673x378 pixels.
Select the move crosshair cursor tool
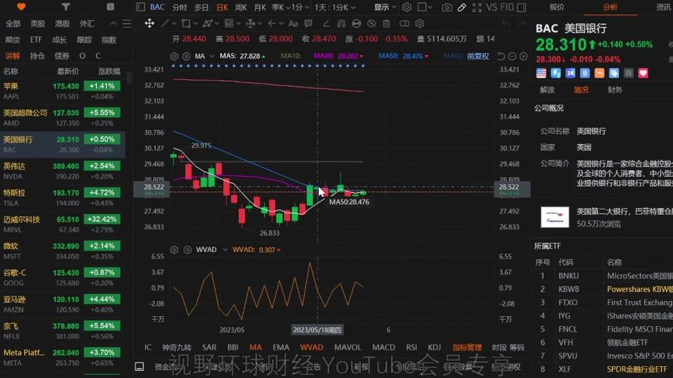pos(149,23)
